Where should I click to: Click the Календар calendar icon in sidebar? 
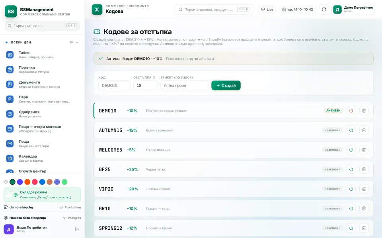[x=10, y=159]
